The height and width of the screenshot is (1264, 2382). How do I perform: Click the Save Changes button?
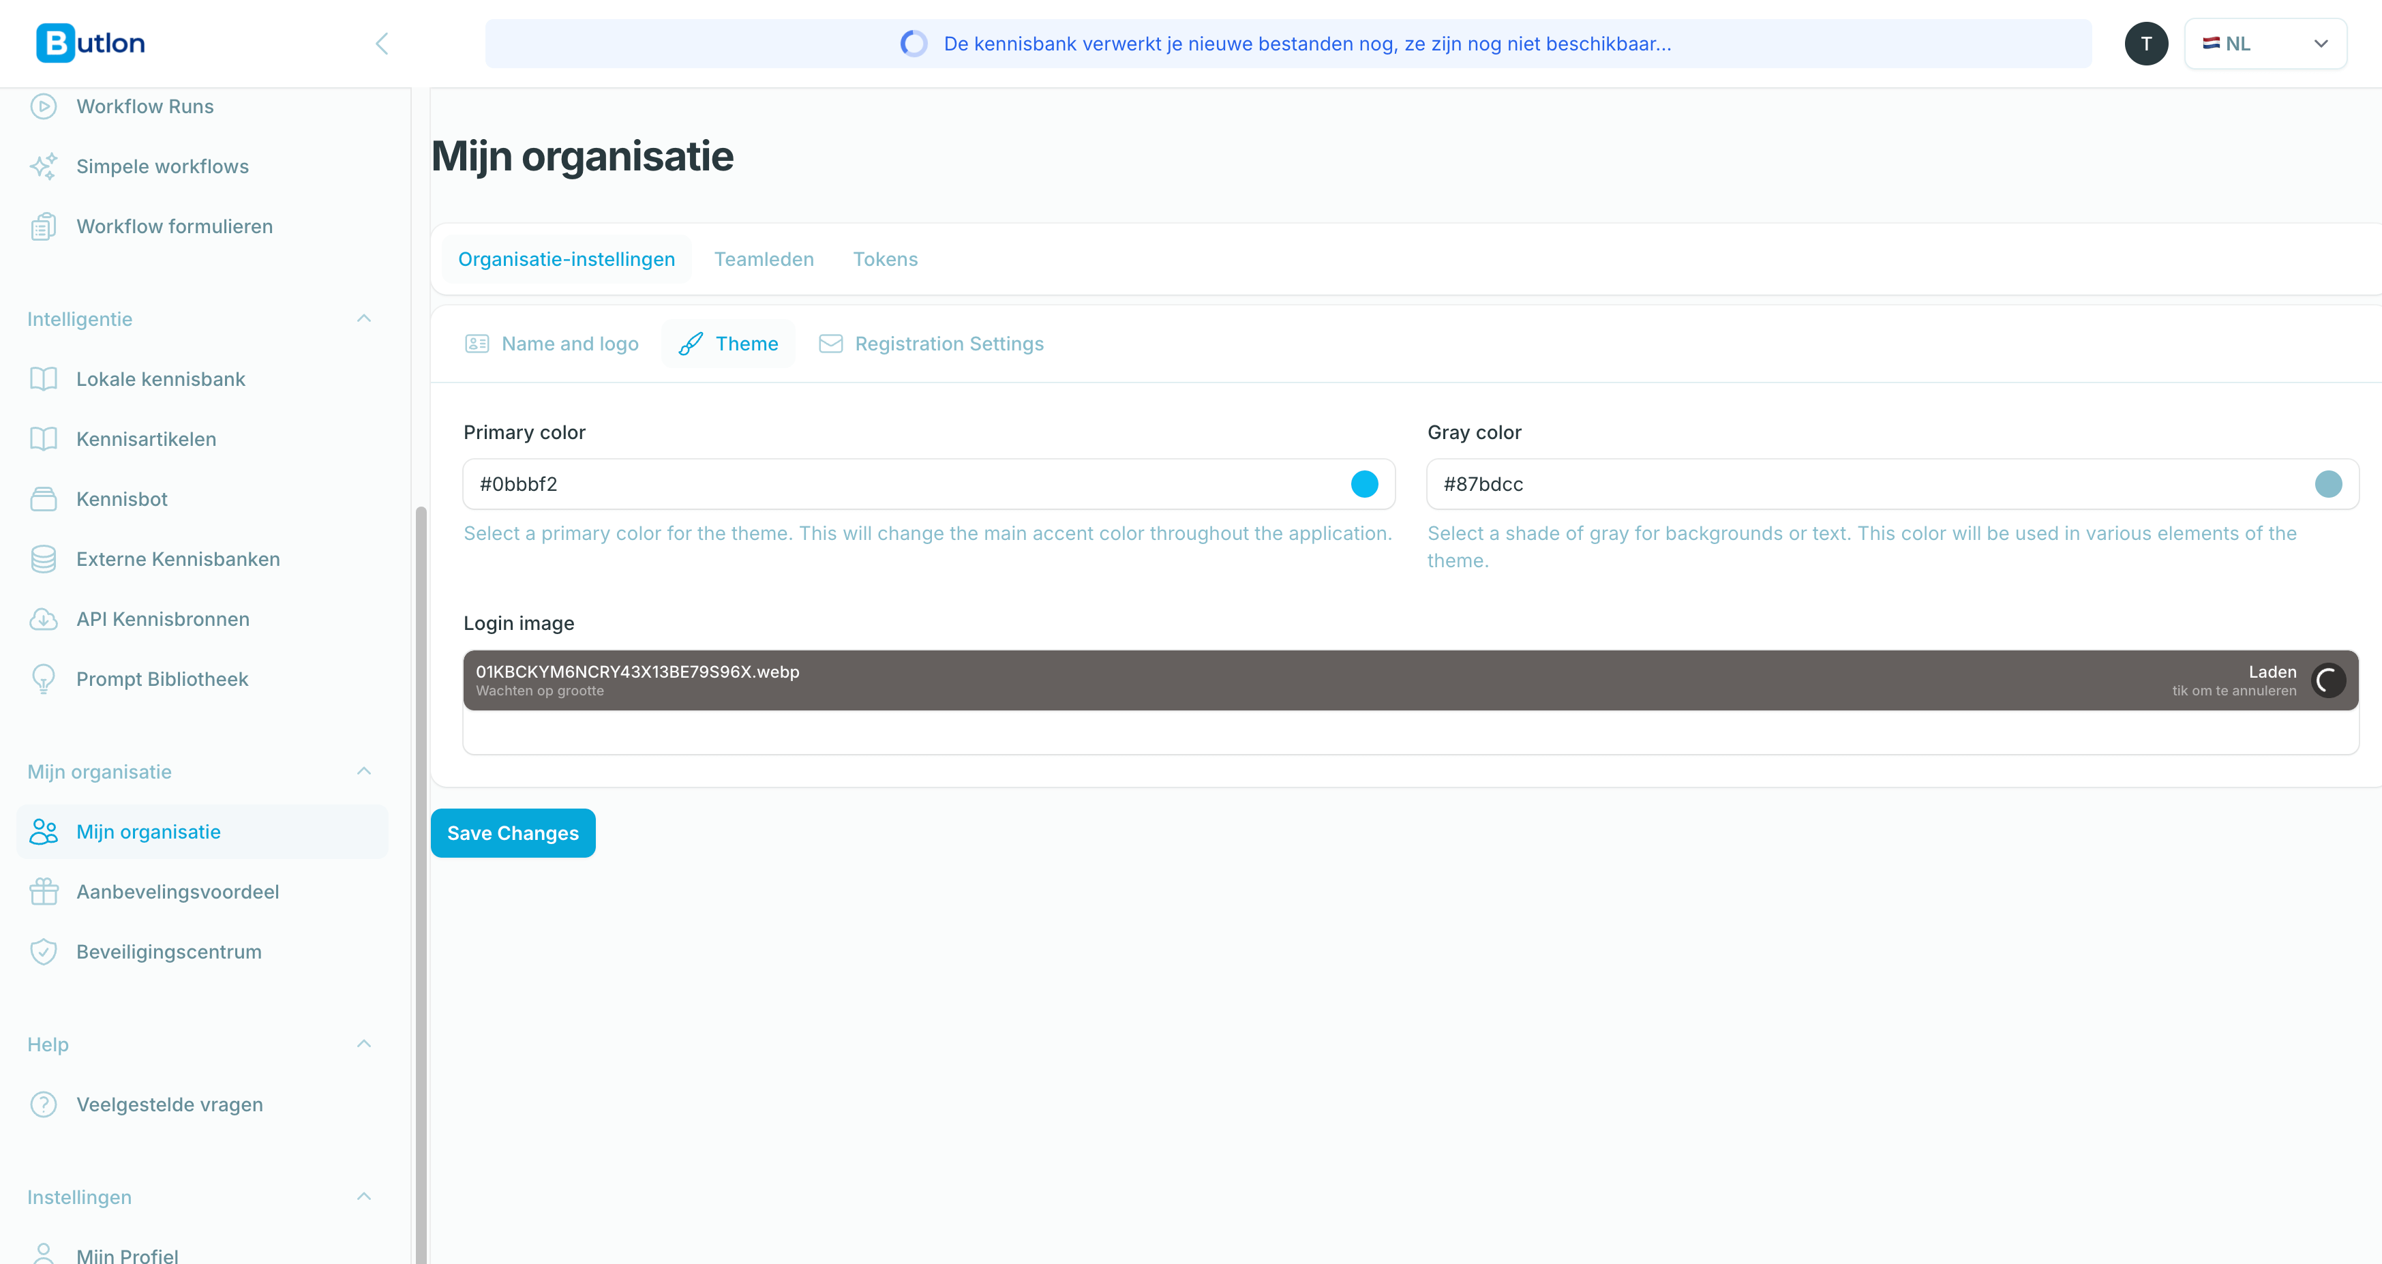[x=512, y=832]
